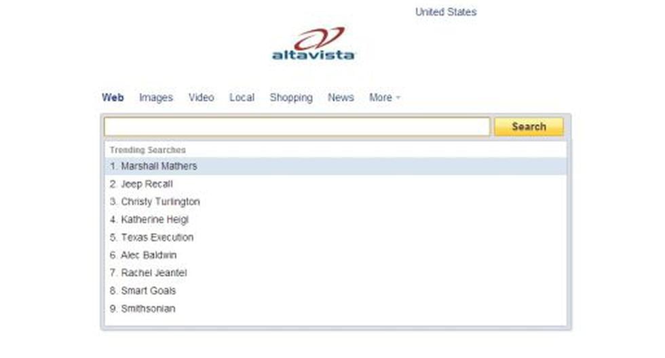Click the AltaVista logo
The width and height of the screenshot is (665, 358).
click(x=313, y=44)
